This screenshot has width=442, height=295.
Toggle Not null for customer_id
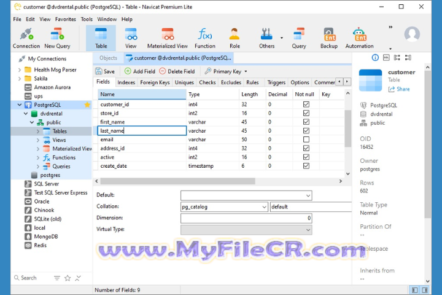[x=306, y=104]
